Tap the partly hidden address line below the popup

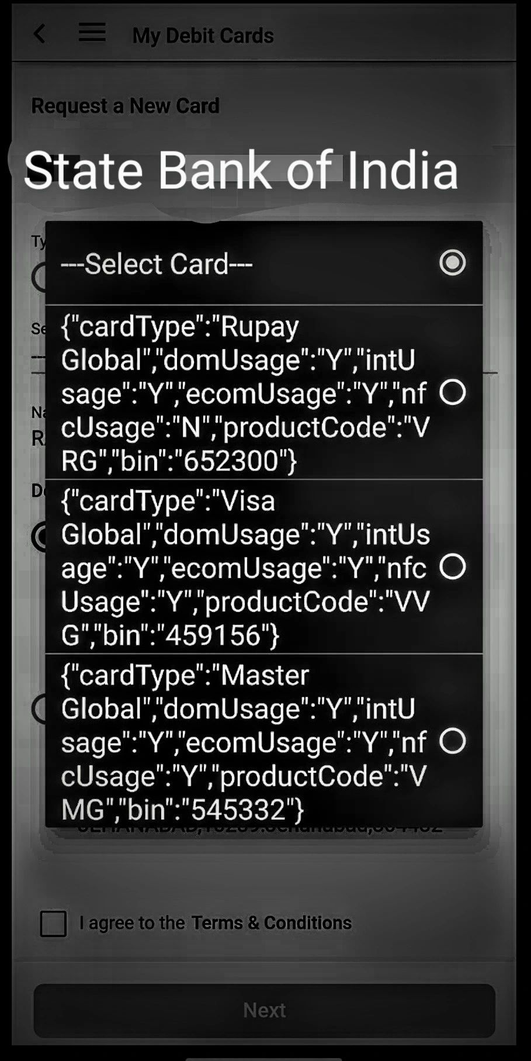260,830
